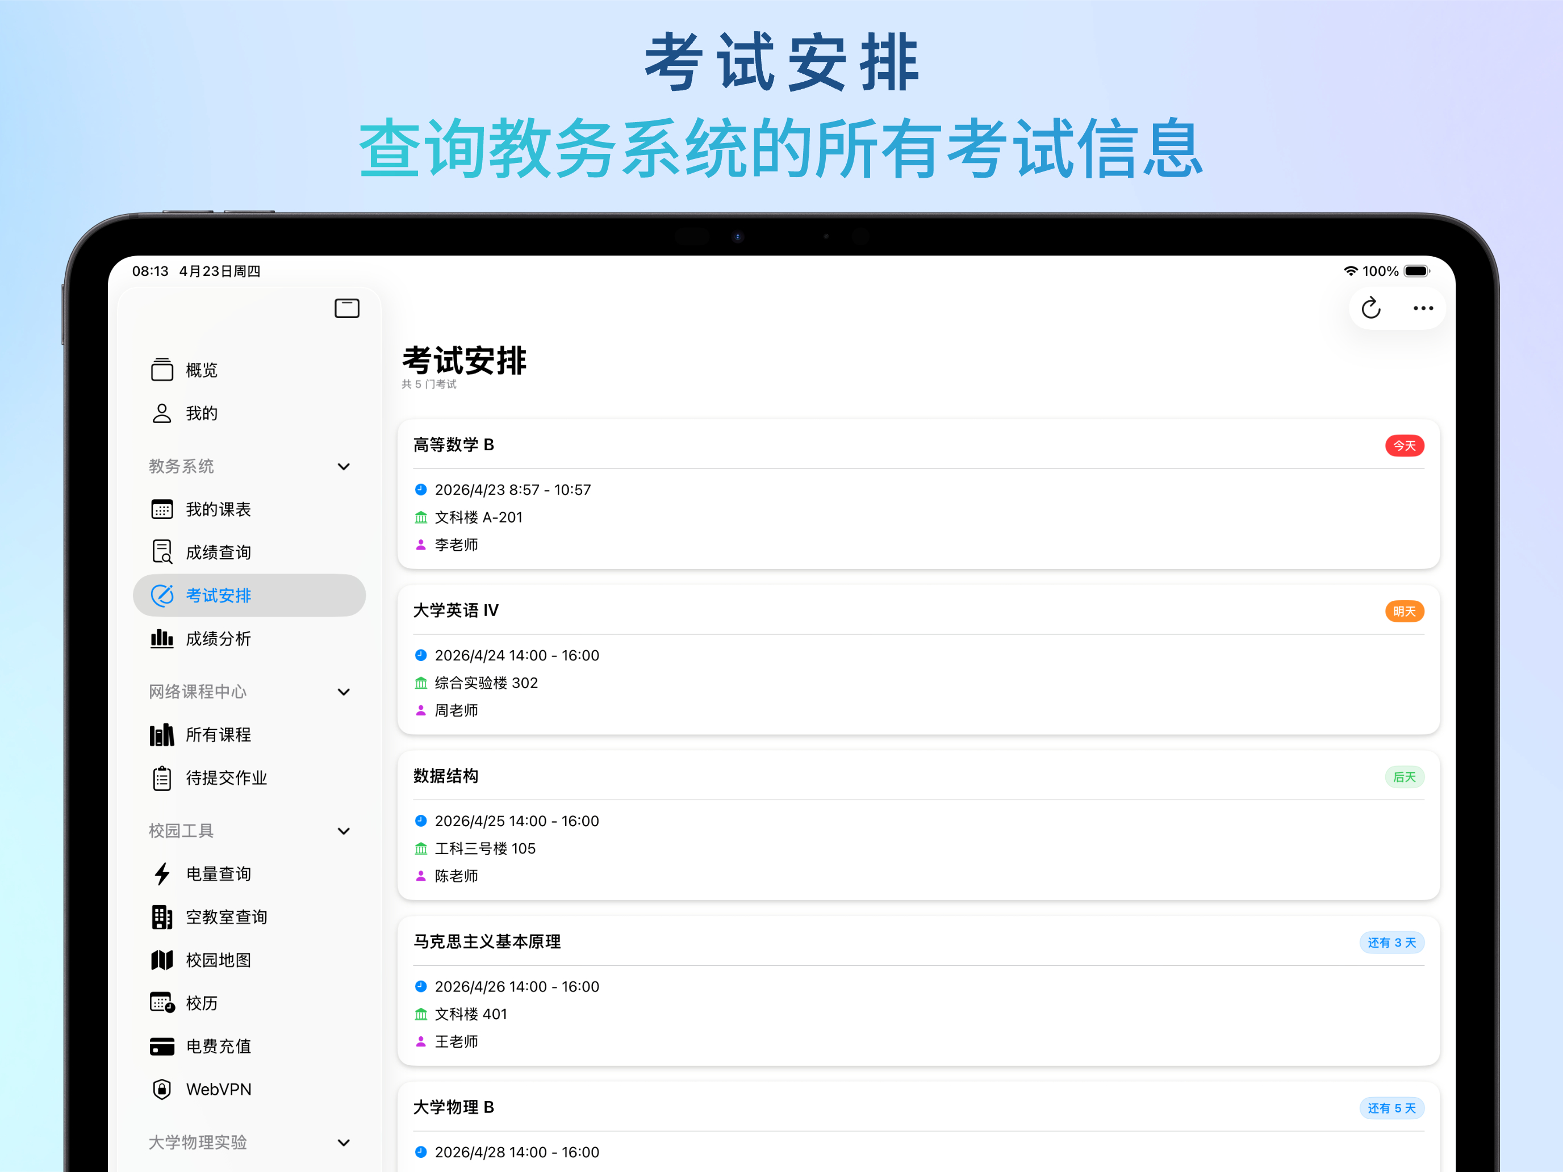Click the 成绩分析 bar chart icon
This screenshot has height=1172, width=1563.
(162, 639)
